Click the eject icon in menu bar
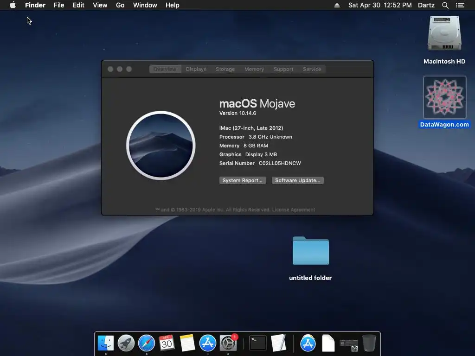Screen dimensions: 475x356 point(337,5)
